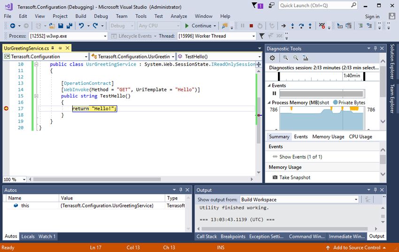399x252 pixels.
Task: Collapse the Process Memory graph section
Action: (269, 103)
